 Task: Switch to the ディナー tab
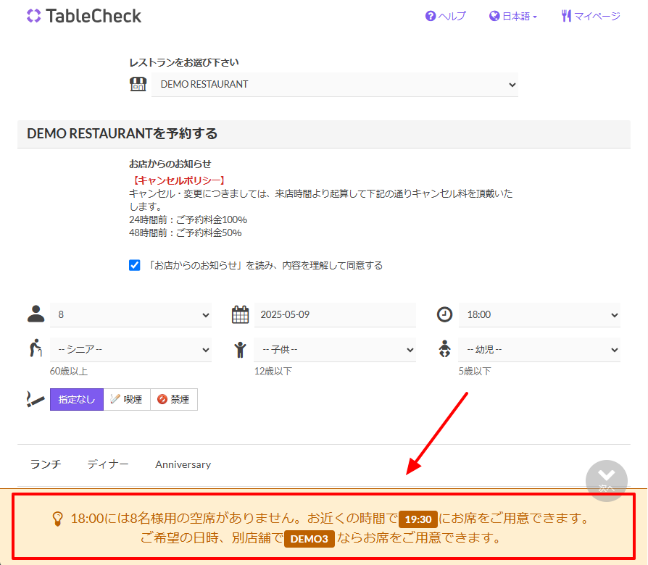(108, 464)
